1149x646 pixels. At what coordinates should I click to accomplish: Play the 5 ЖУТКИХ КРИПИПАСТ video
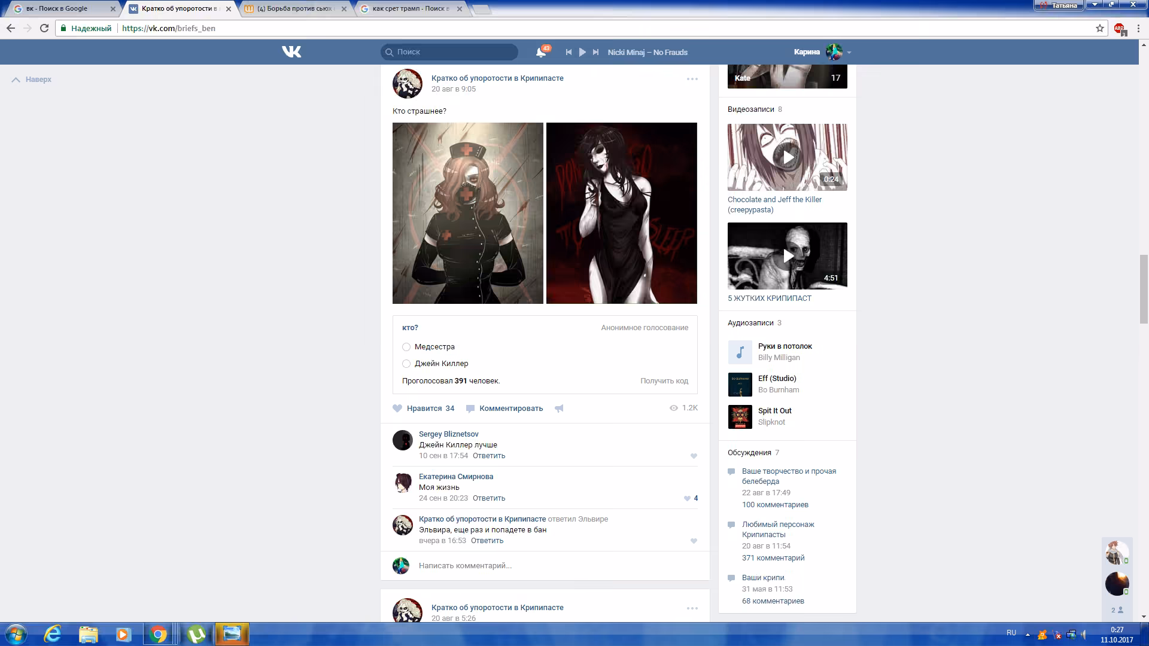[788, 256]
